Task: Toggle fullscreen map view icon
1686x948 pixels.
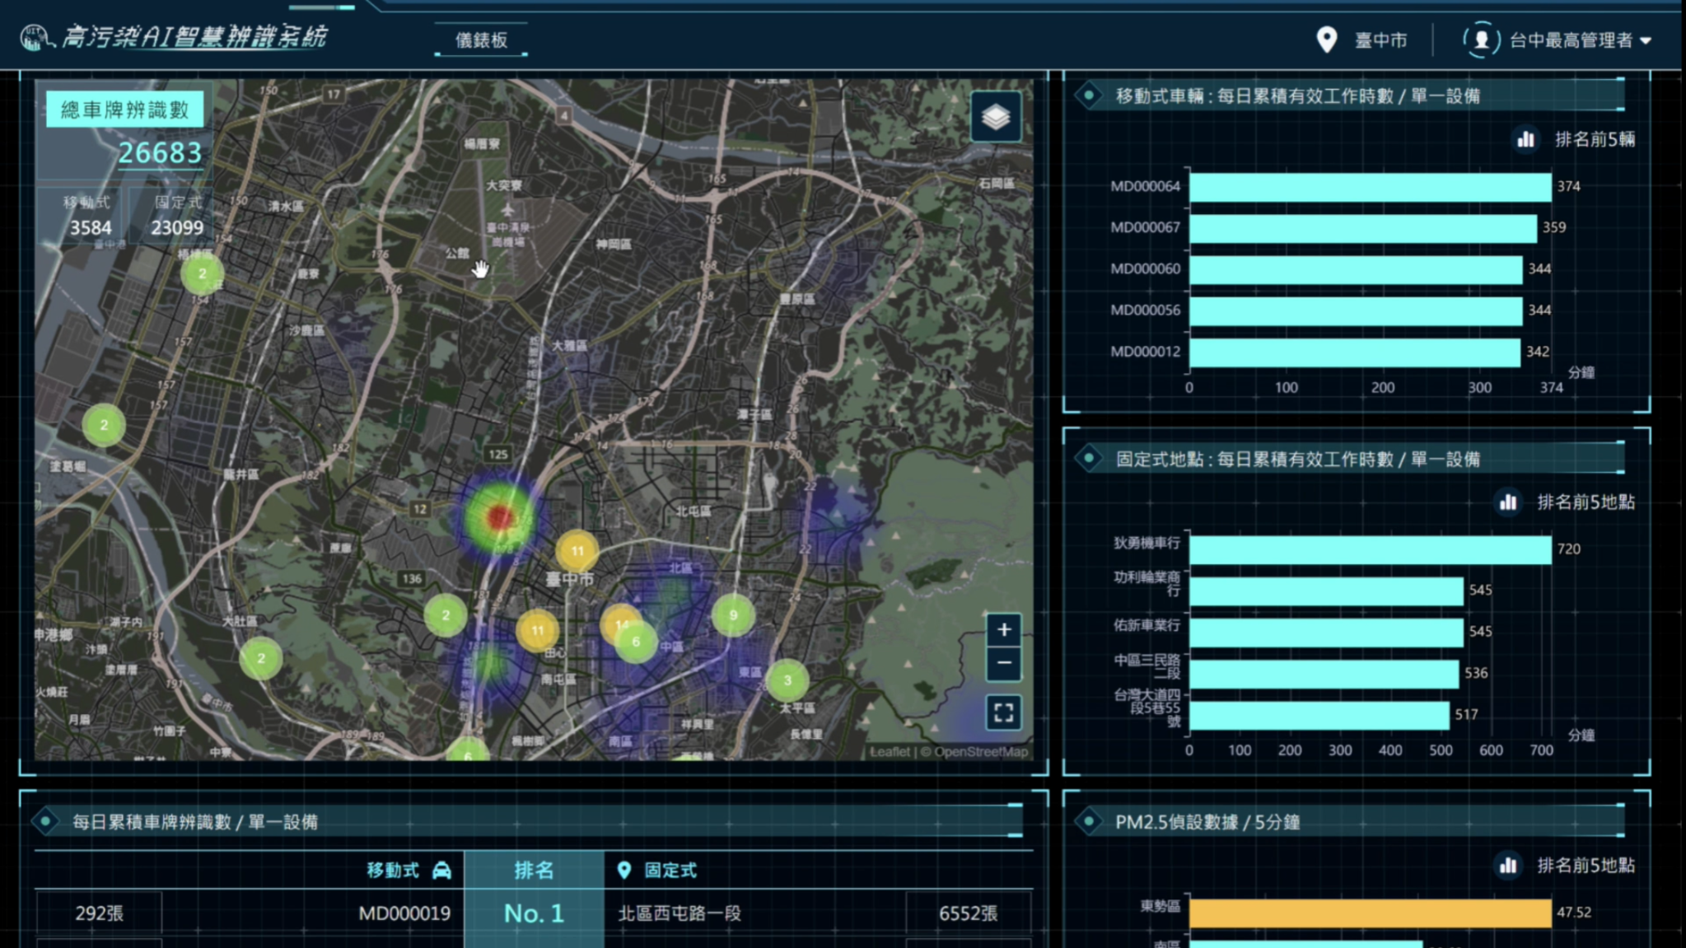Action: pos(1003,712)
